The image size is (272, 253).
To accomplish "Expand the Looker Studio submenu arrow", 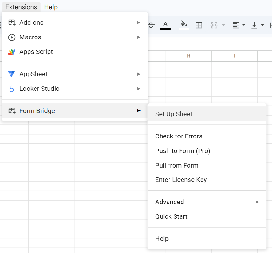I will (x=139, y=89).
